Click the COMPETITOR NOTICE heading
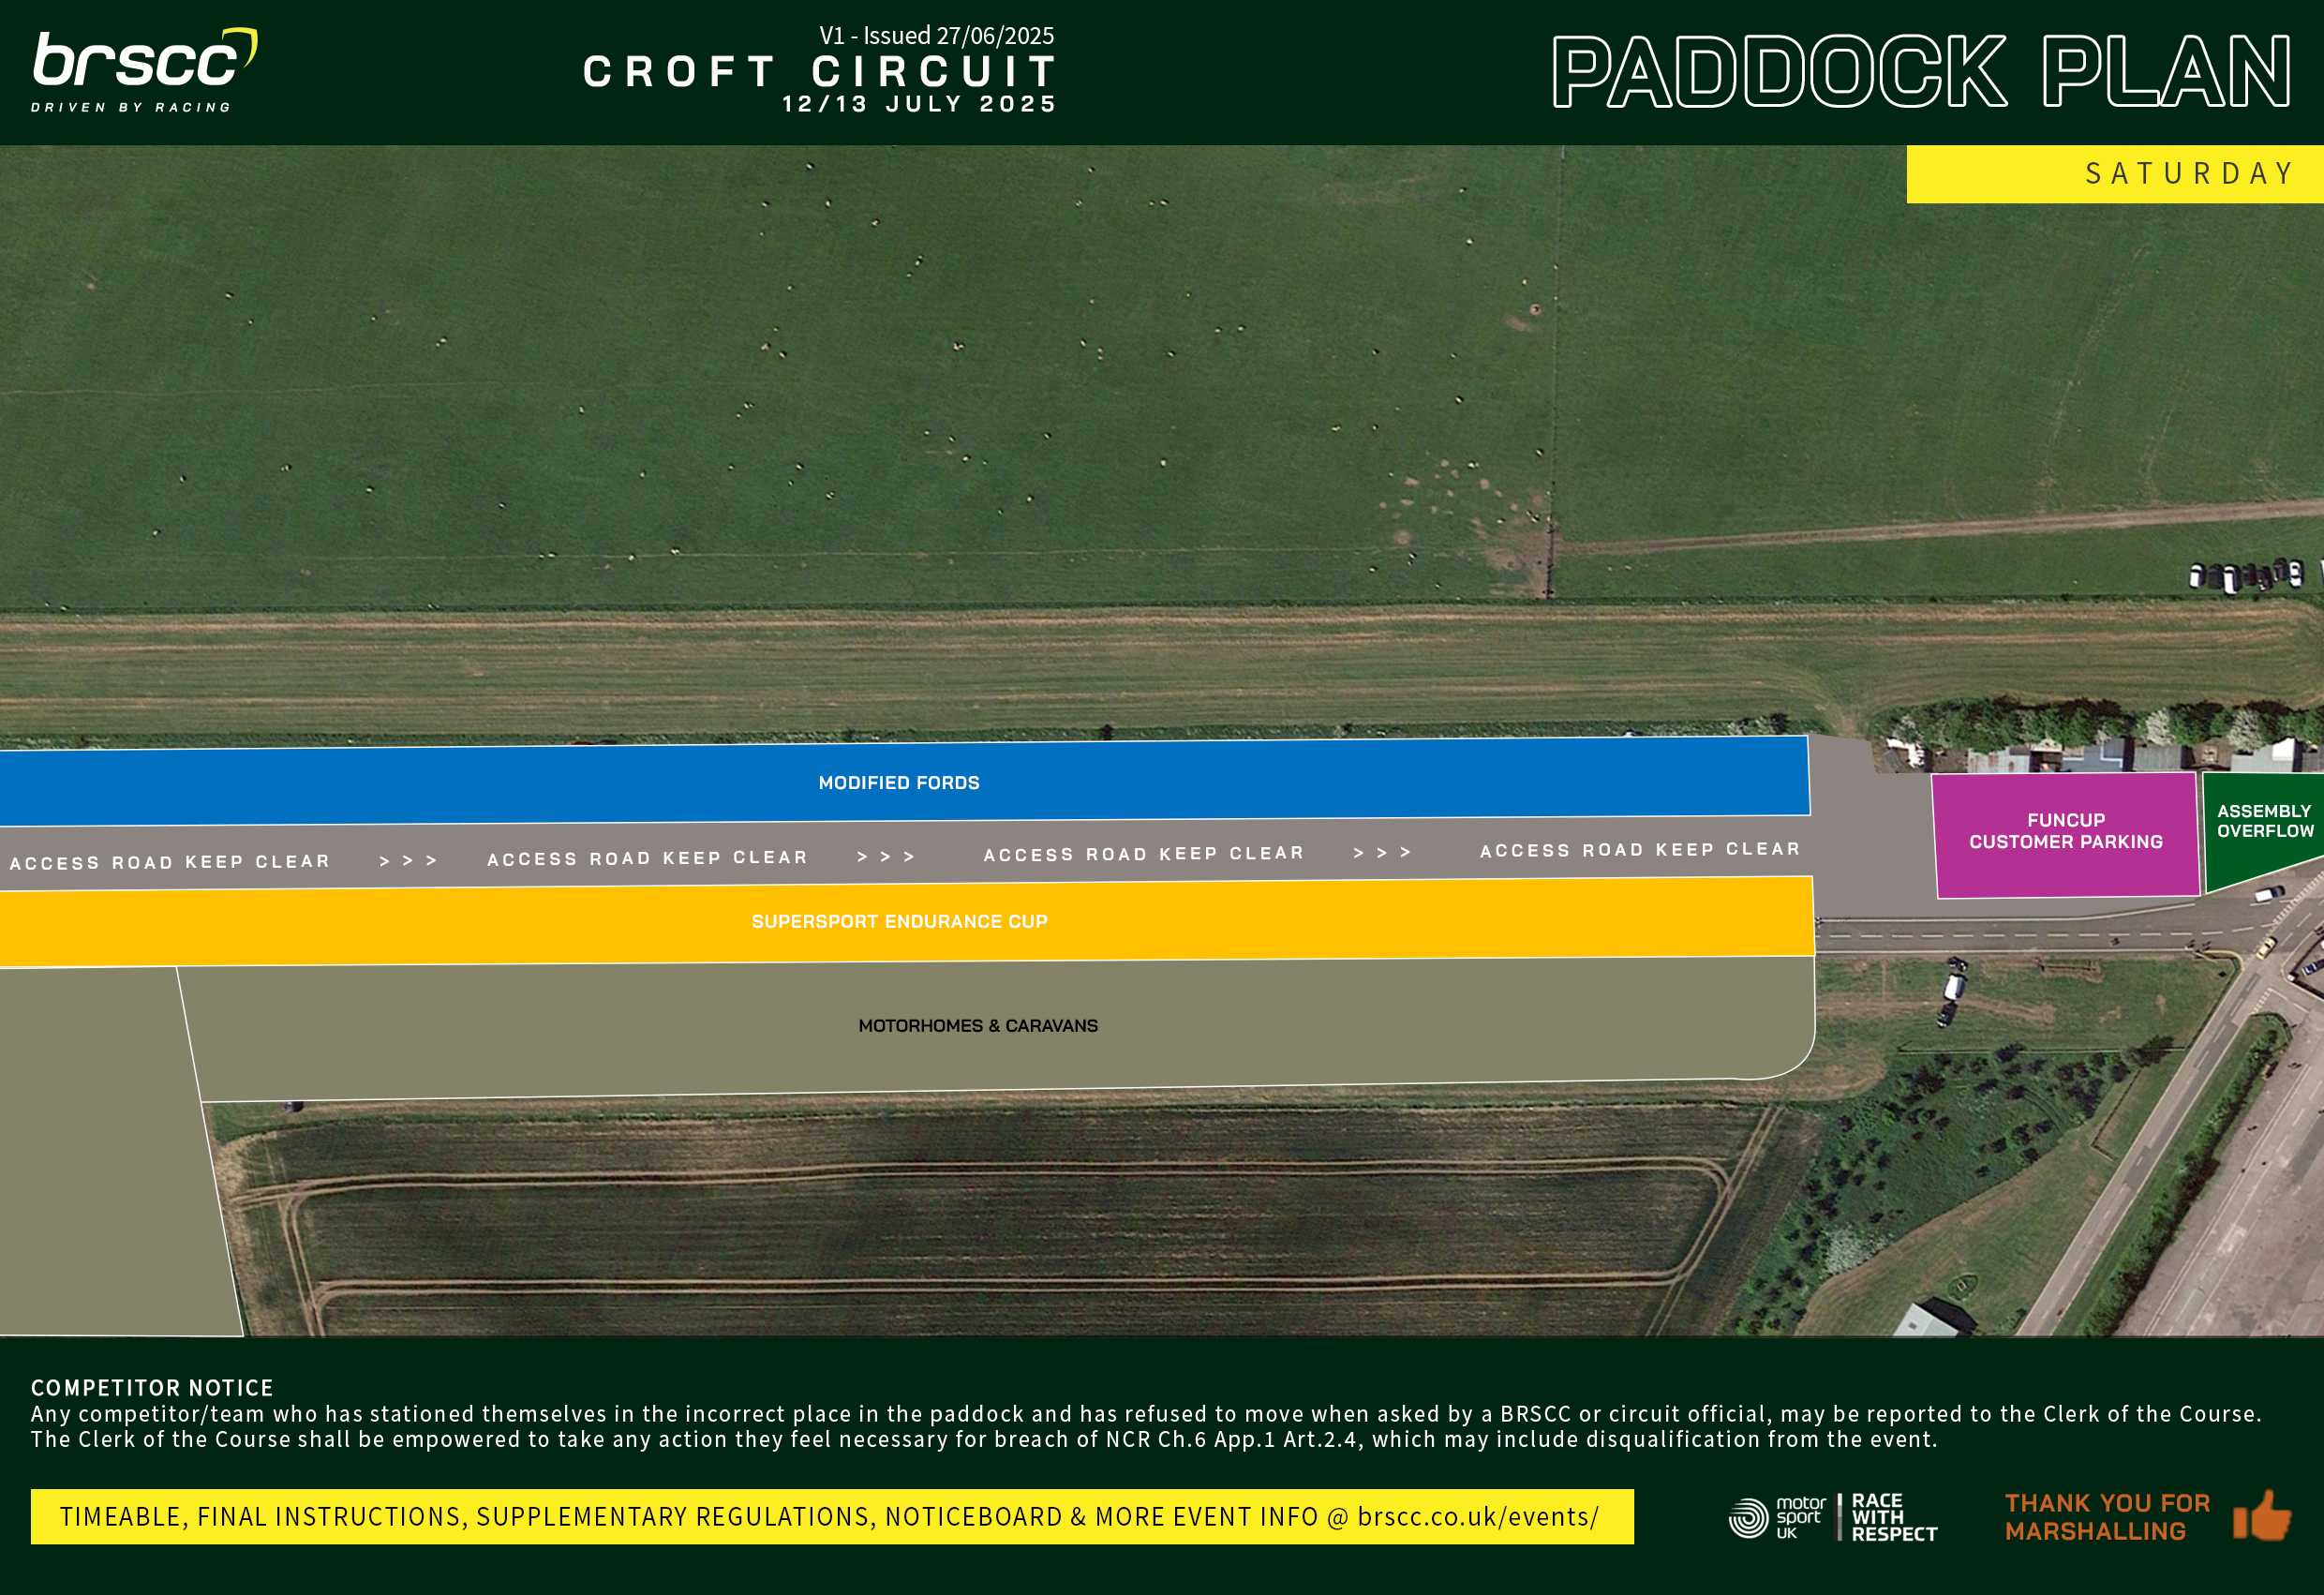2324x1595 pixels. point(152,1388)
